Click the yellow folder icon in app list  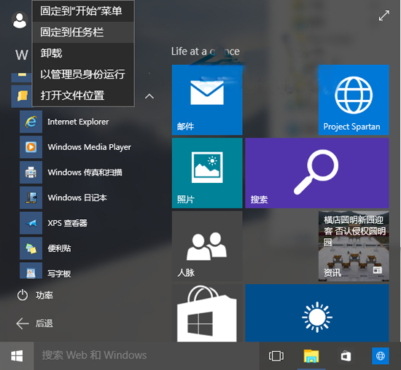(22, 96)
